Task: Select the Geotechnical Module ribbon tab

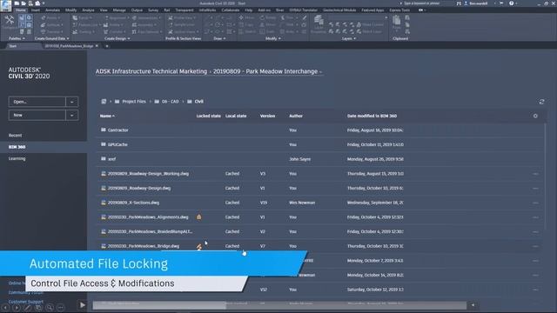Action: [x=339, y=10]
